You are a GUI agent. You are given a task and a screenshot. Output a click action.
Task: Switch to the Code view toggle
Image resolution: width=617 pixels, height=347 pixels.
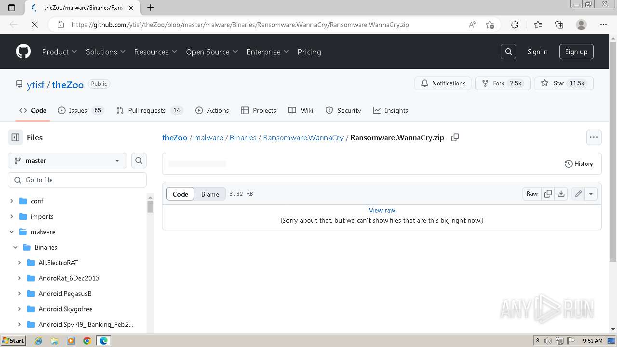coord(180,194)
